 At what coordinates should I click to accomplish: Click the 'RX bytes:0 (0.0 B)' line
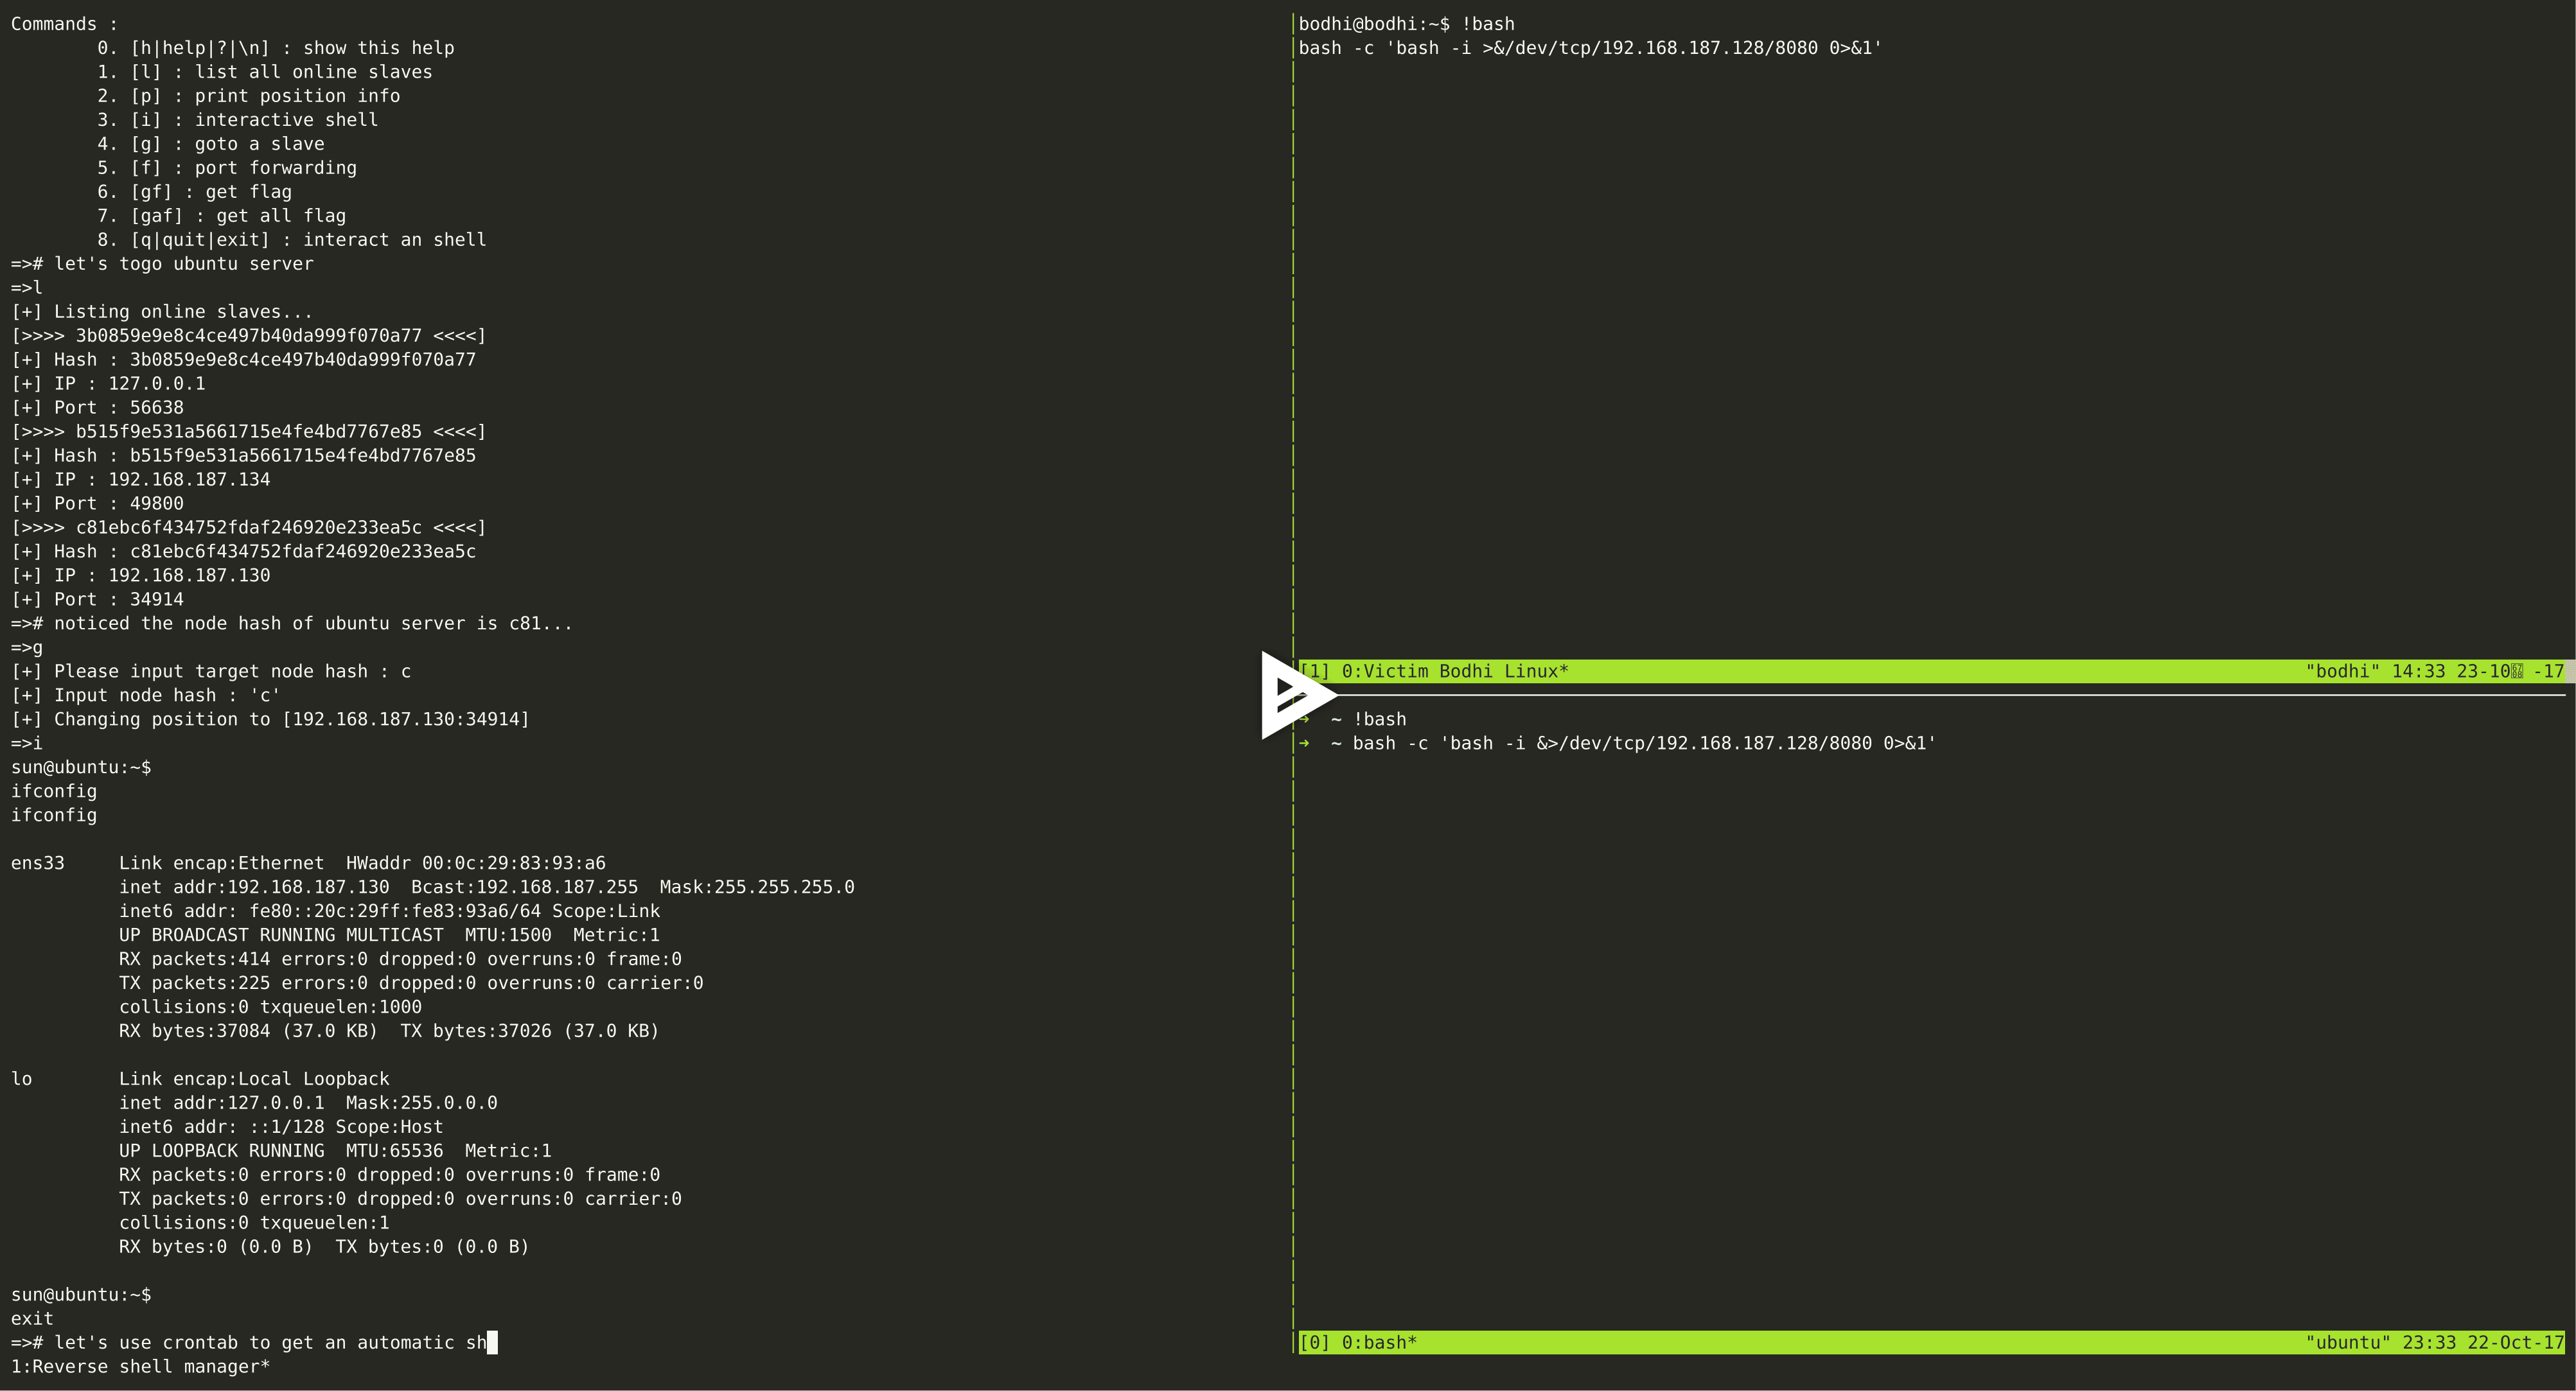click(x=324, y=1247)
